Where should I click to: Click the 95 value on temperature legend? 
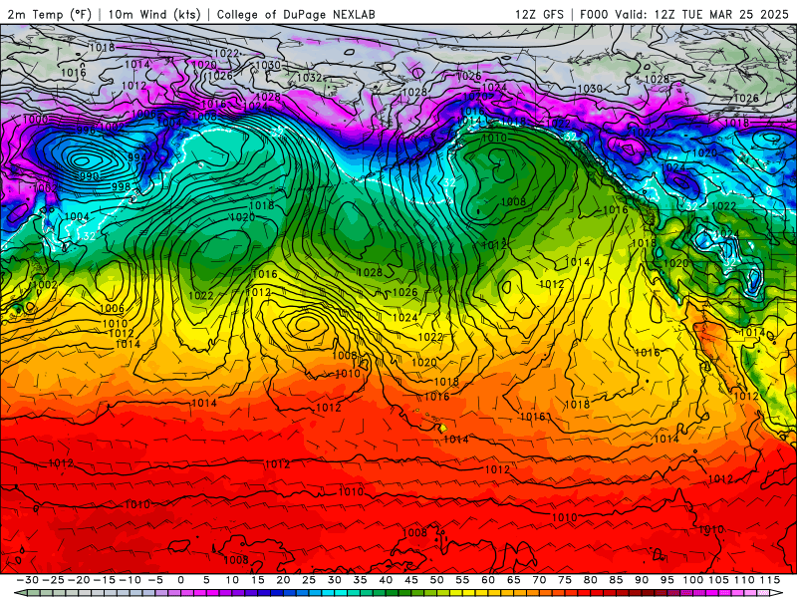tap(666, 580)
